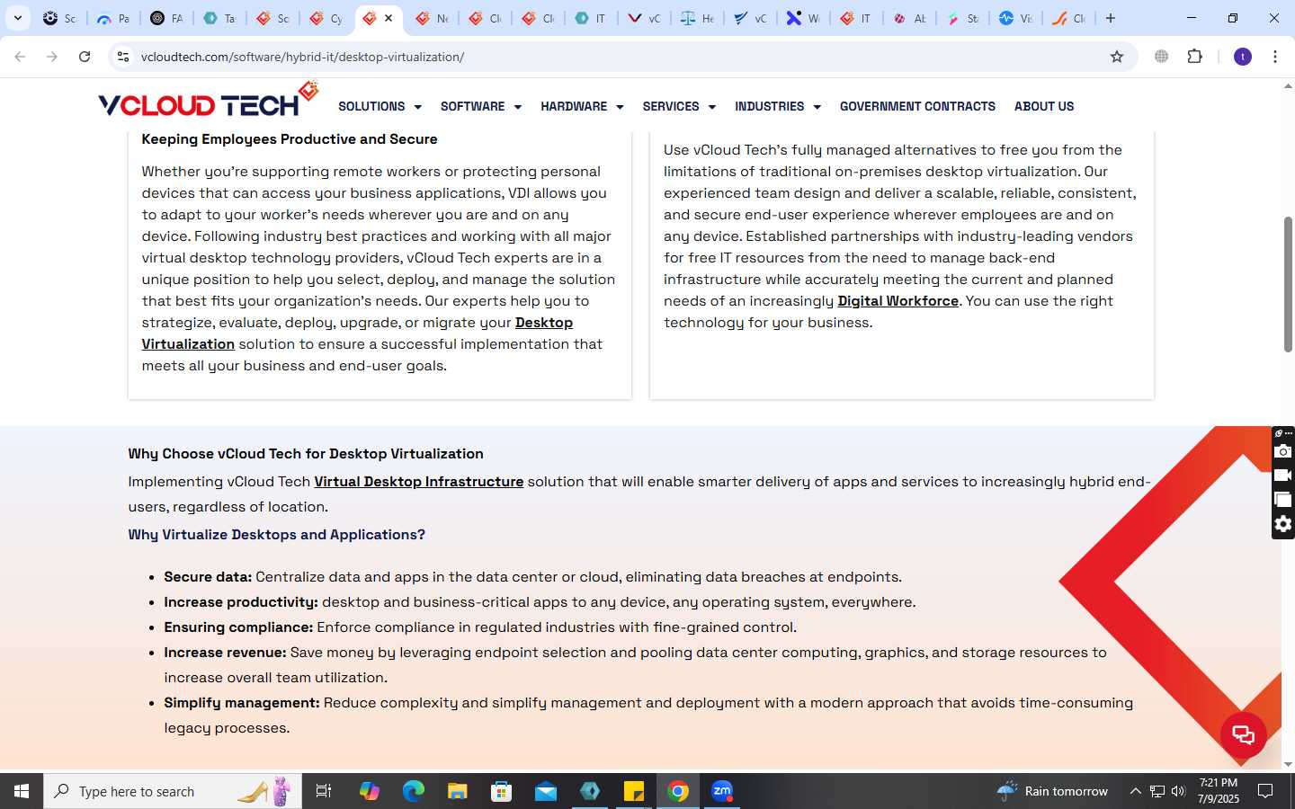Image resolution: width=1295 pixels, height=809 pixels.
Task: Expand the SOLUTIONS menu
Action: pyautogui.click(x=380, y=106)
